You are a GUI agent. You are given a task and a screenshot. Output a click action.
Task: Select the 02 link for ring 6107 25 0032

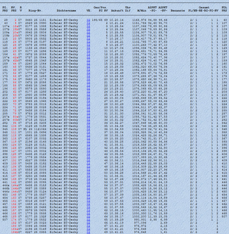tap(88, 138)
